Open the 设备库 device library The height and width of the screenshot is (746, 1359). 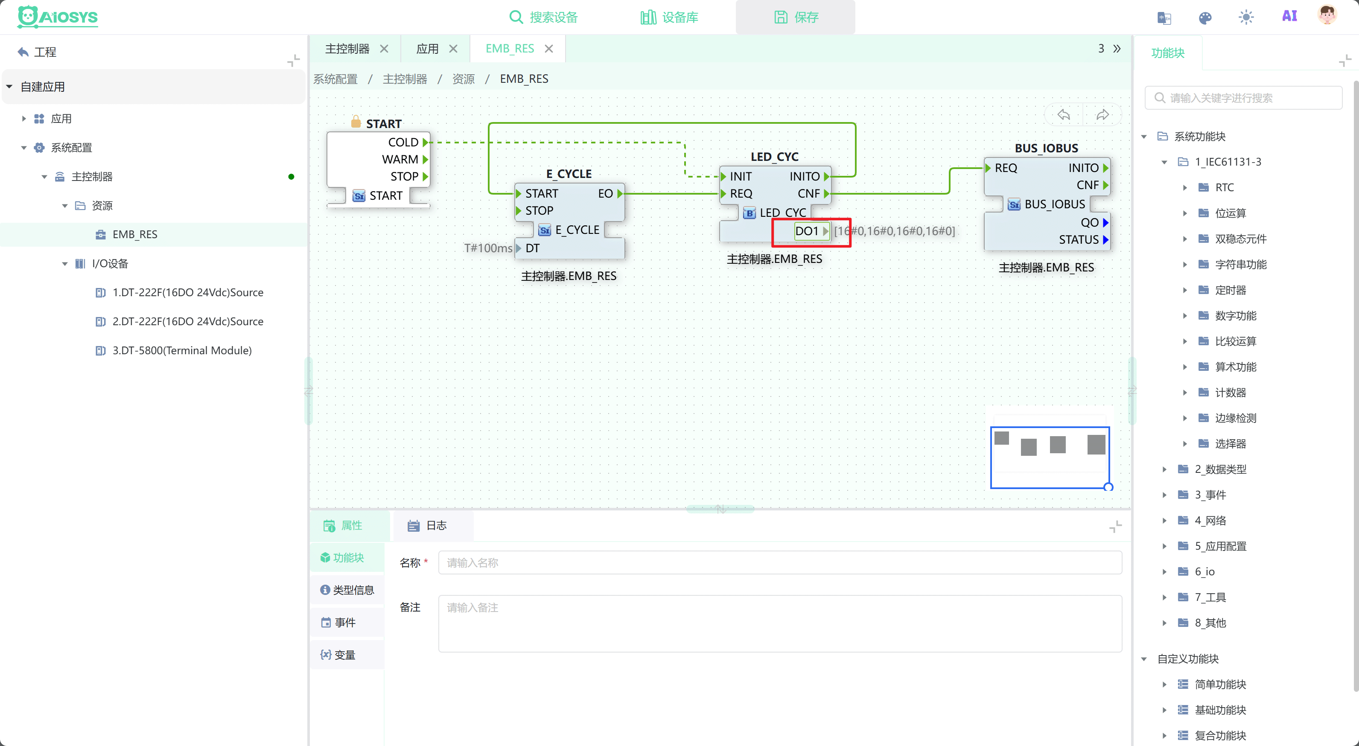[x=669, y=17]
